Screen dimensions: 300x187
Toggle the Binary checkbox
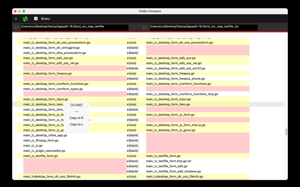tap(36, 19)
